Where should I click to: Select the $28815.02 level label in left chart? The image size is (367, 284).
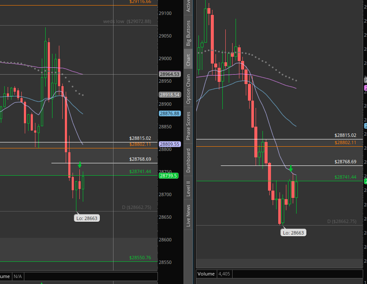[140, 138]
